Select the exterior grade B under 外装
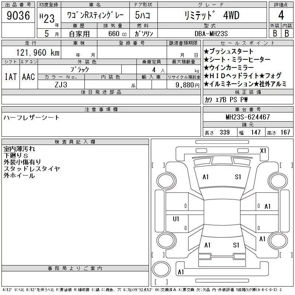The height and width of the screenshot is (295, 295). coord(275,34)
